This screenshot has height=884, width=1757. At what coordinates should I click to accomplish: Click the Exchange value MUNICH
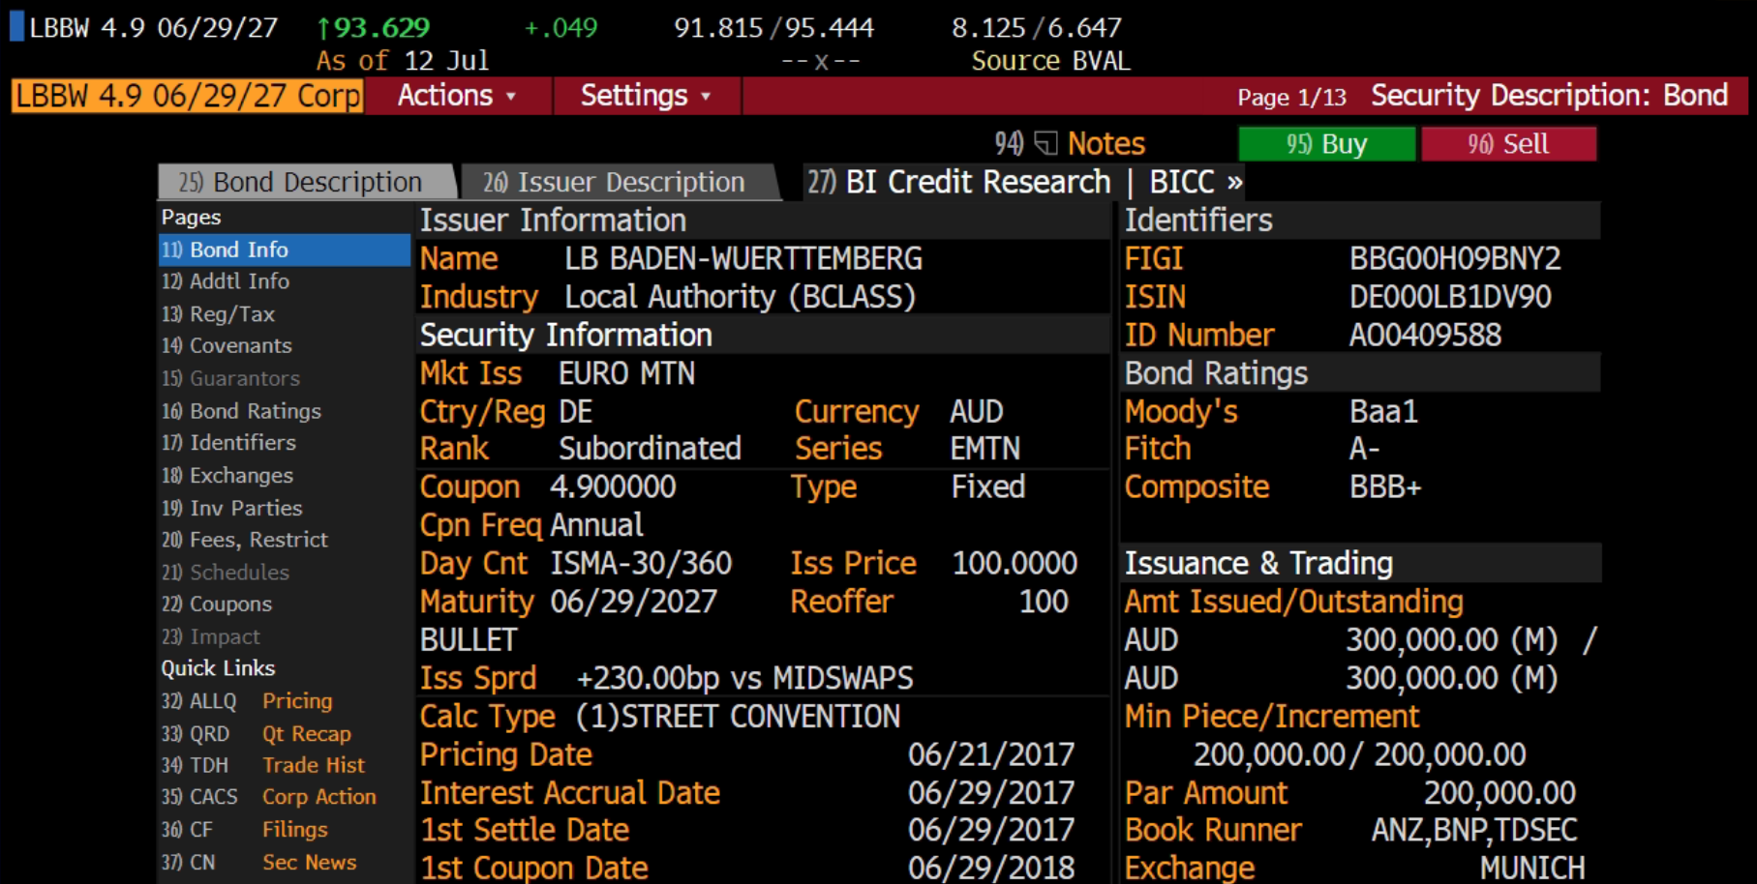point(1532,869)
